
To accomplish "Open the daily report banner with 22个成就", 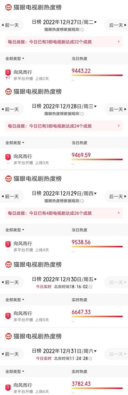I will [64, 42].
